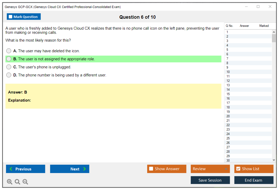The width and height of the screenshot is (280, 191).
Task: Click the zoom out magnifier icon
Action: coord(25,182)
